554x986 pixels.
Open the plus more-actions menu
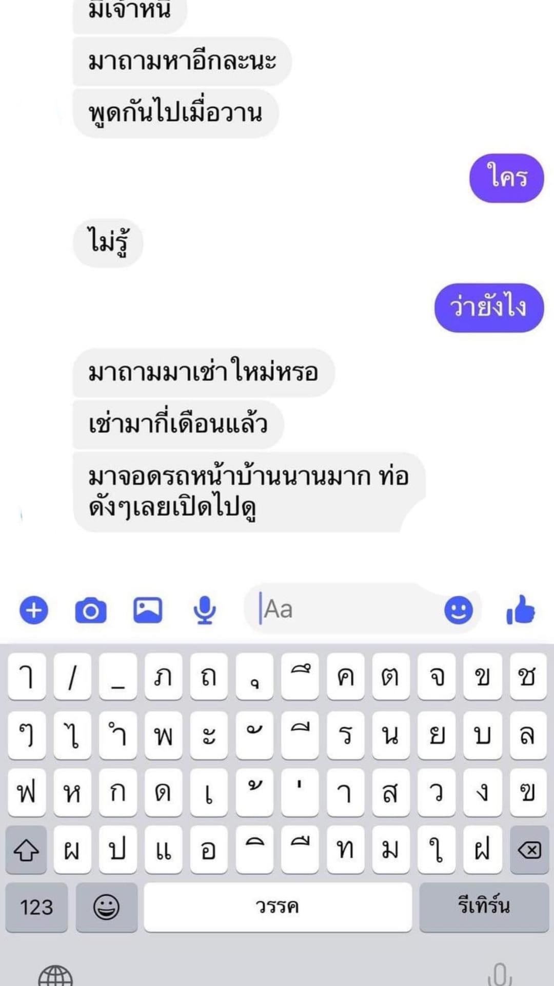[34, 611]
